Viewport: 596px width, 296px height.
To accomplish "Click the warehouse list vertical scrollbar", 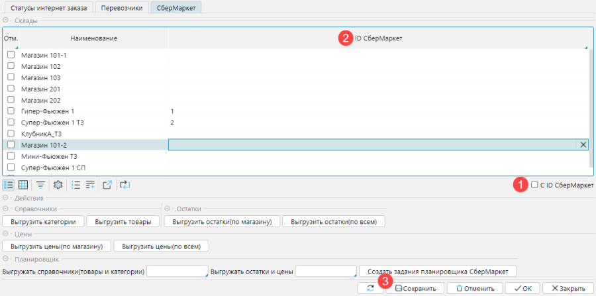I will pyautogui.click(x=590, y=99).
